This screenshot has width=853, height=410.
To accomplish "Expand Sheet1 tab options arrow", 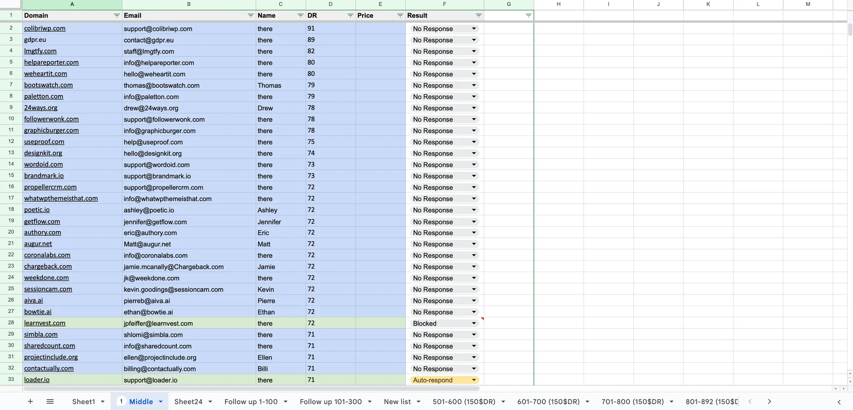I will (102, 402).
